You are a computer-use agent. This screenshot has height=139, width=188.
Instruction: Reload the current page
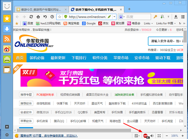(x=31, y=17)
